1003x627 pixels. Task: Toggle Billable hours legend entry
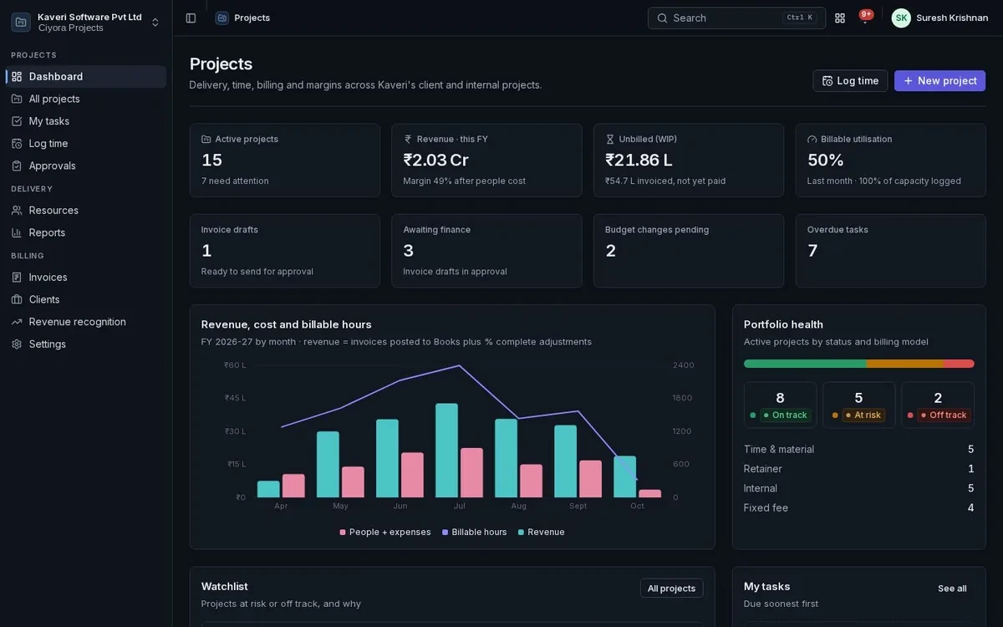coord(475,532)
